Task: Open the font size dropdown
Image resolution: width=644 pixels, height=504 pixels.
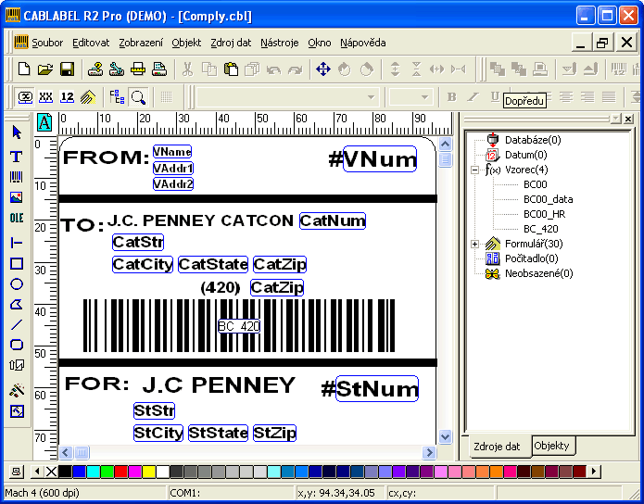Action: (424, 97)
